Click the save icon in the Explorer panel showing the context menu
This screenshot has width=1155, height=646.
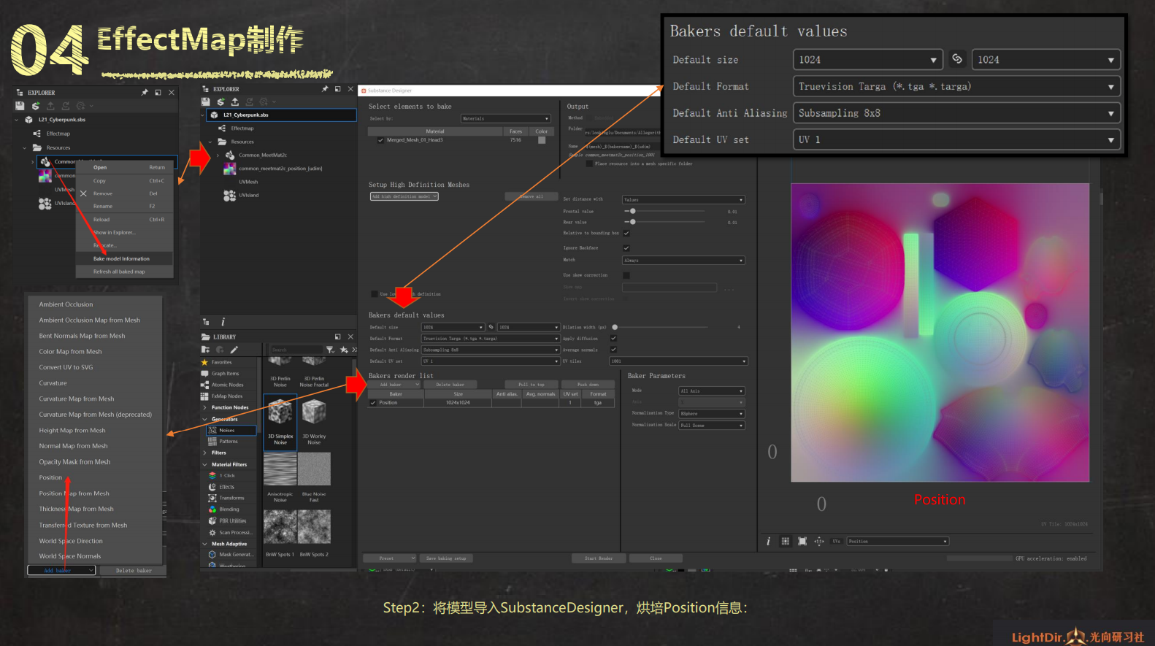[x=20, y=106]
